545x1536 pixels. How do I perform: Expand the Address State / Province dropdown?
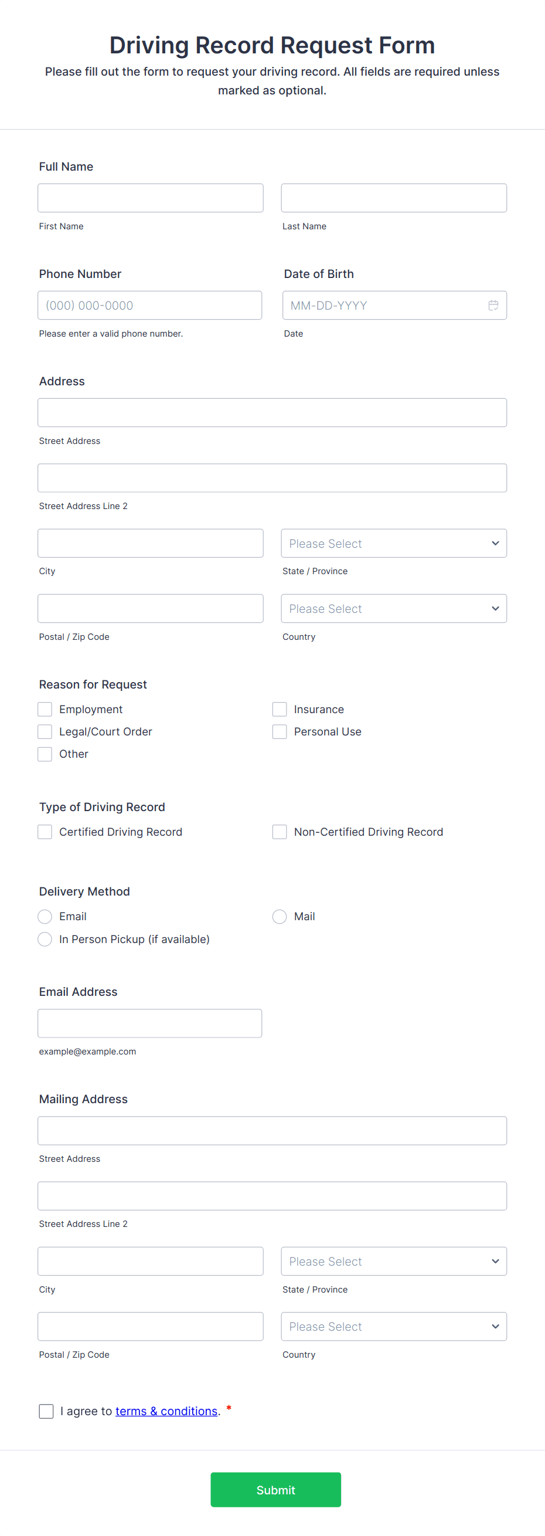pos(394,543)
